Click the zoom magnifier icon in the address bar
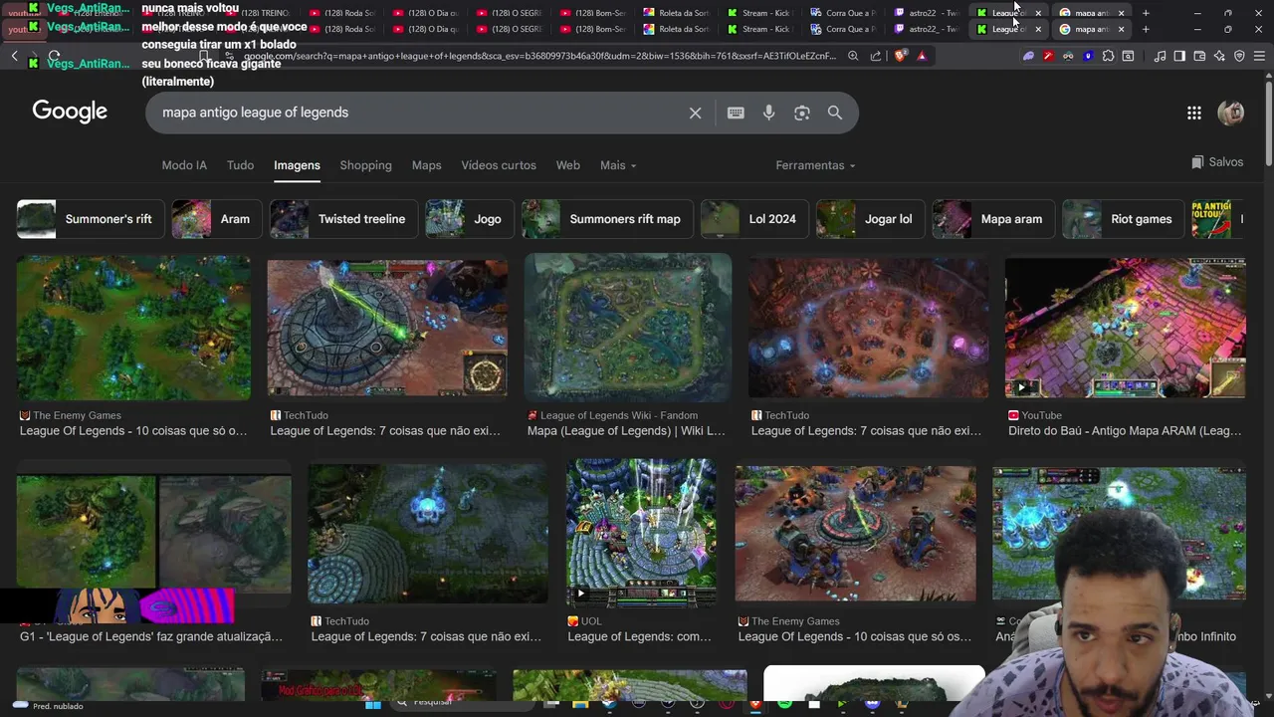 click(853, 56)
